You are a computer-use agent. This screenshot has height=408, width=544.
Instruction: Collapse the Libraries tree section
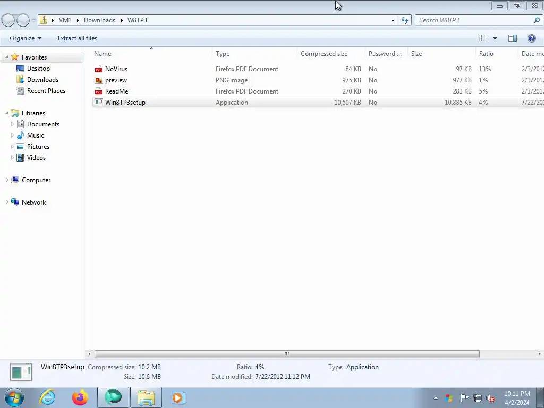click(7, 113)
